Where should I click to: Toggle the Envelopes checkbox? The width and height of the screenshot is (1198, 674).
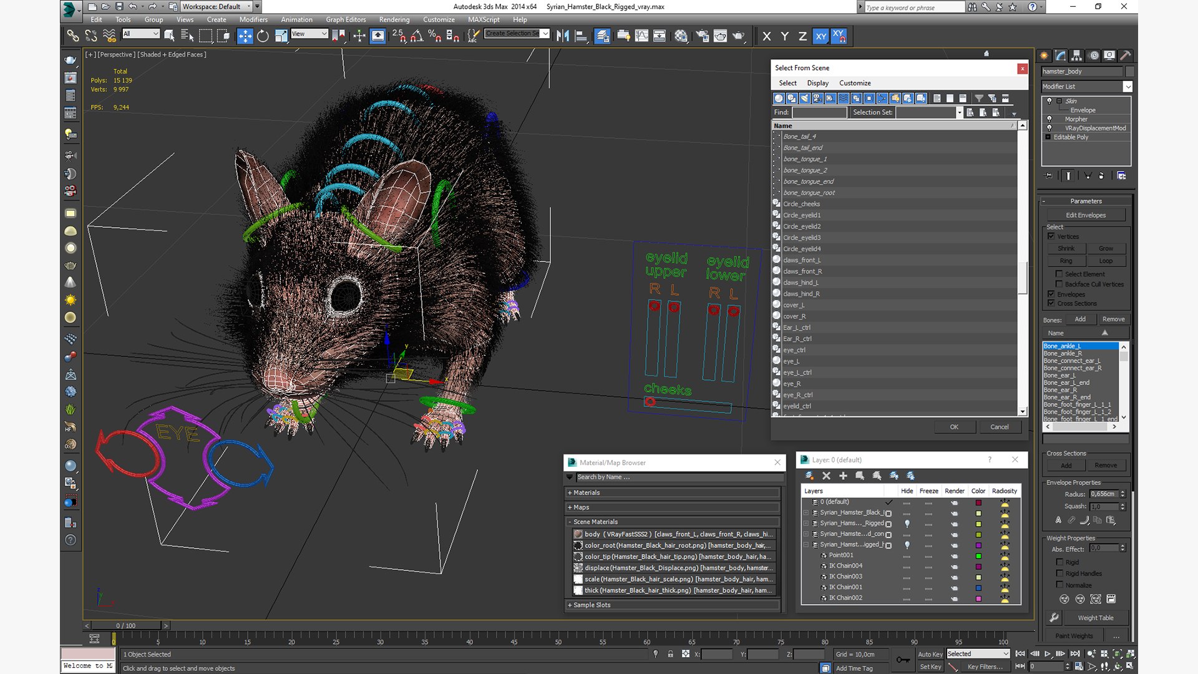pos(1051,294)
